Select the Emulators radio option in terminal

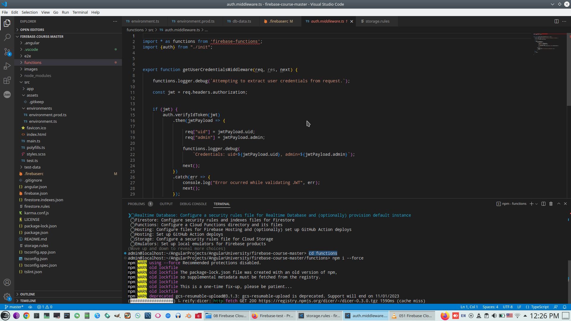tap(133, 244)
